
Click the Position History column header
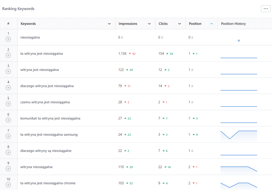[233, 24]
